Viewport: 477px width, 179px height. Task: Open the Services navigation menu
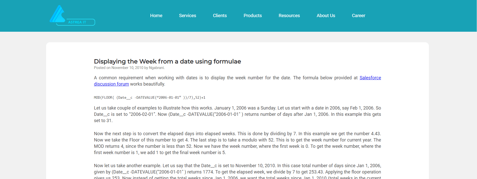tap(187, 16)
